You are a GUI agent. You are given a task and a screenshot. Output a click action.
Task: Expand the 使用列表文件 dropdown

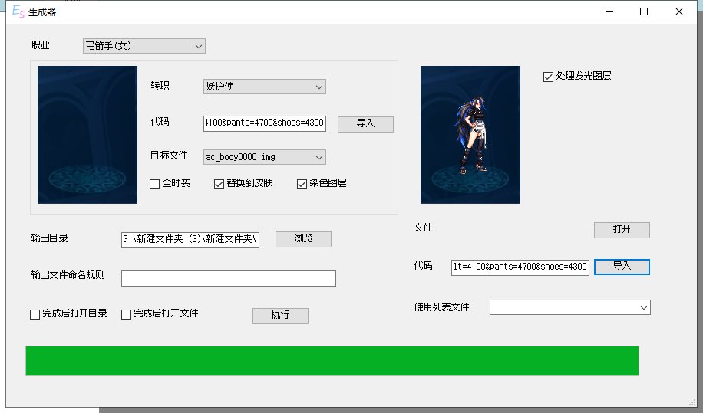[x=569, y=307]
